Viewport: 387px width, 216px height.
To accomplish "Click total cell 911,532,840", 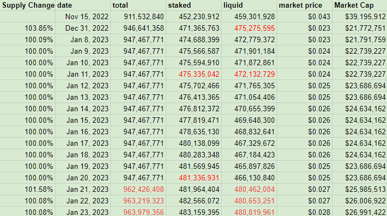I will pos(138,16).
